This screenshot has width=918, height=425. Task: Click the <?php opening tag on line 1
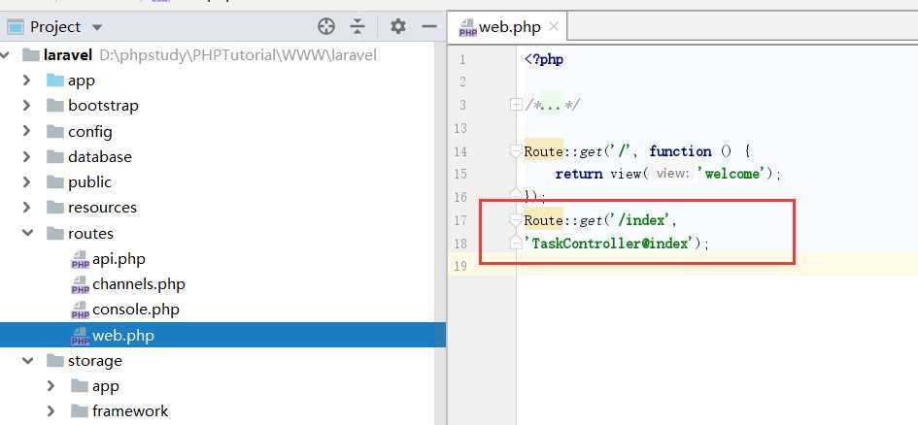point(544,59)
